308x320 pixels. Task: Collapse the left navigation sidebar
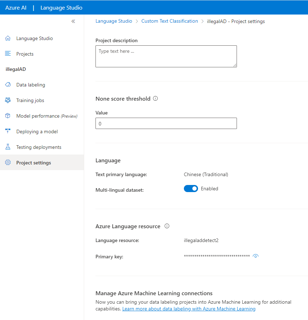coord(73,21)
